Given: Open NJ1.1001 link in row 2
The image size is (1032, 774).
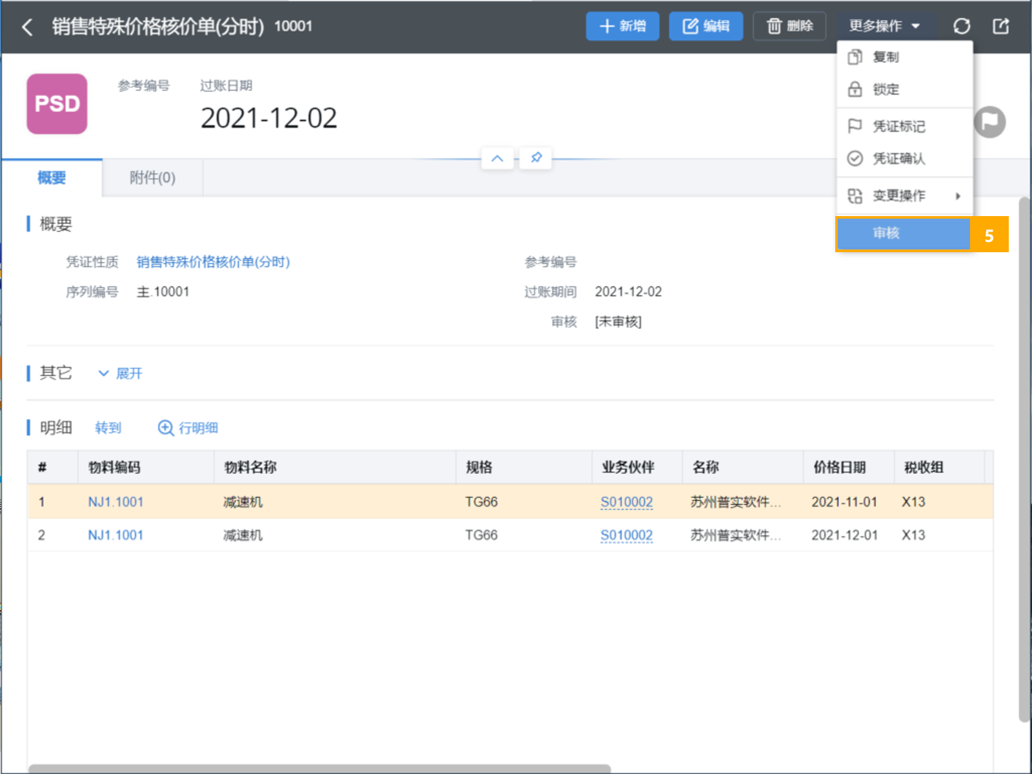Looking at the screenshot, I should [x=115, y=535].
